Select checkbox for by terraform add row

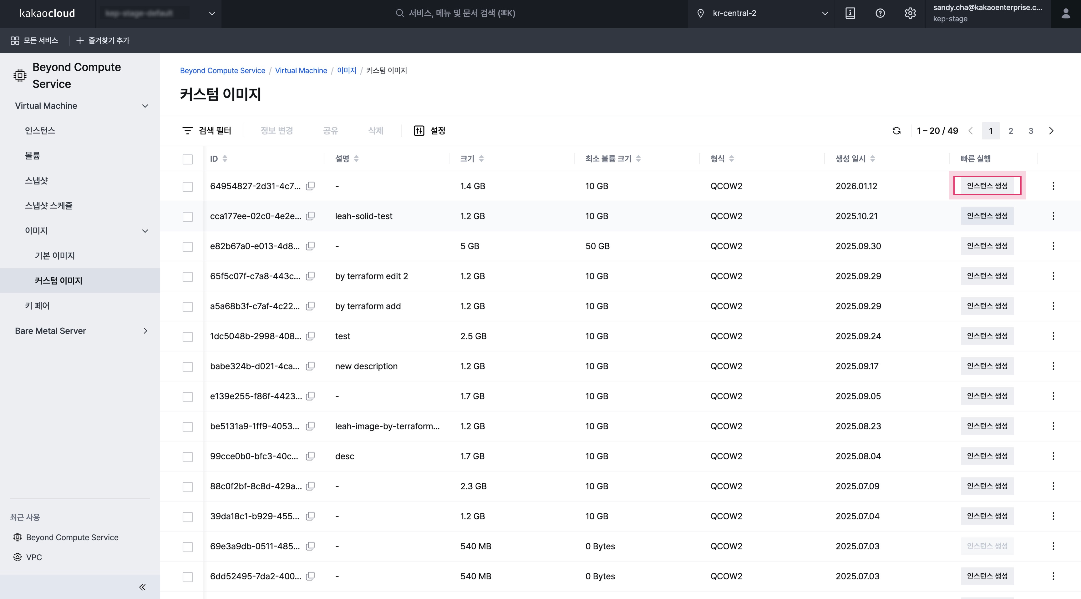tap(188, 307)
